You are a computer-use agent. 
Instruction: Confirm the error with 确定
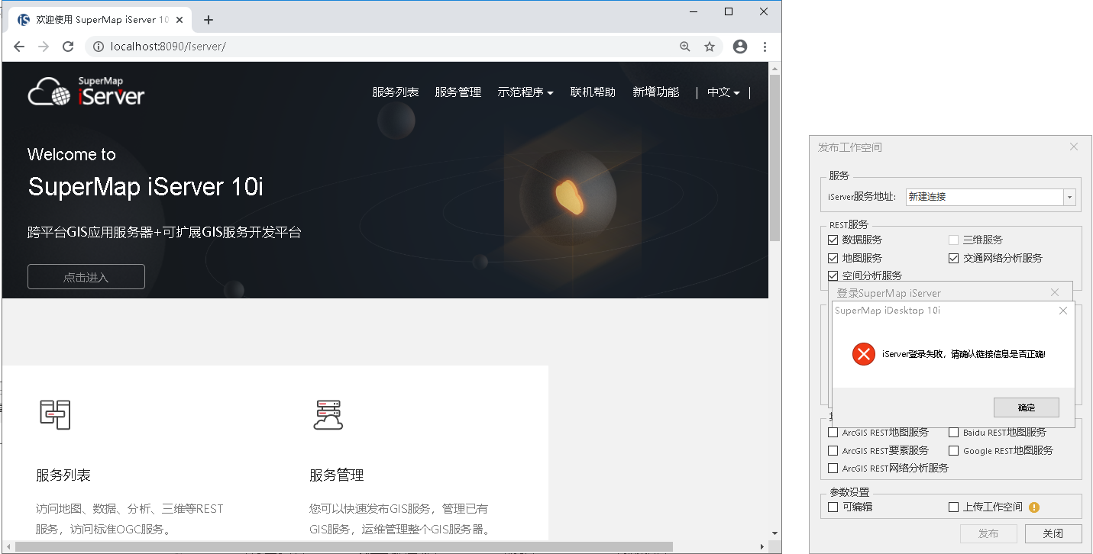[x=1027, y=407]
